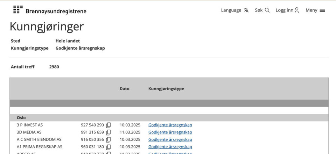Copy org number 916 050 356
Screen dimensions: 336x154
coord(108,140)
